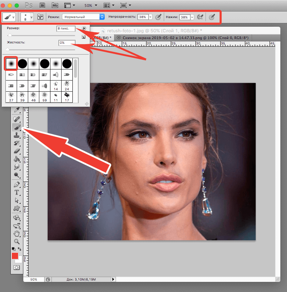The width and height of the screenshot is (287, 292).
Task: Open the tool preset picker
Action: [9, 17]
